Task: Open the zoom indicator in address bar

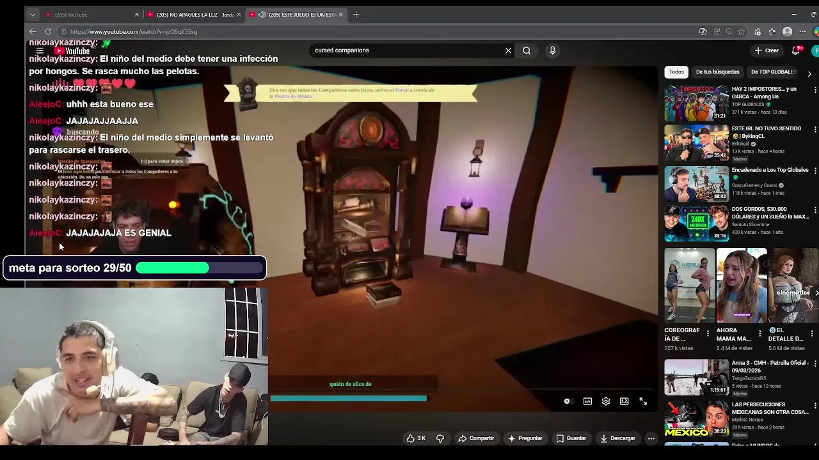Action: click(x=729, y=31)
